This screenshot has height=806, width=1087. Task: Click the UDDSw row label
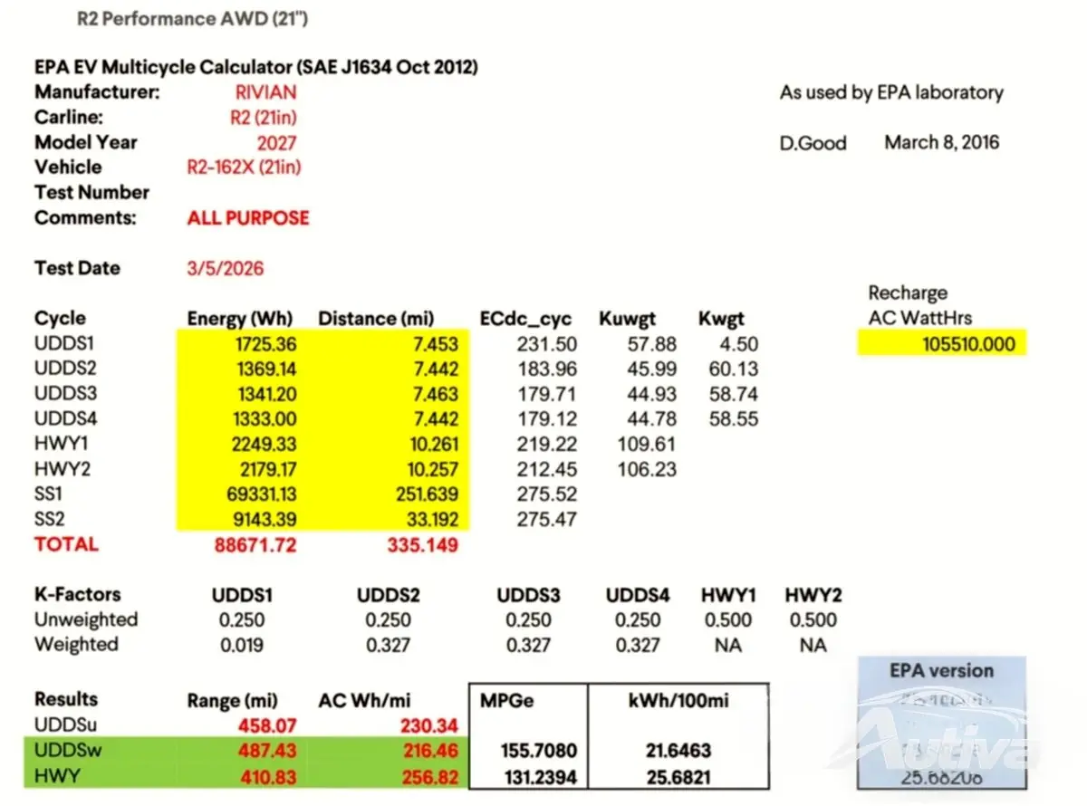pos(69,752)
